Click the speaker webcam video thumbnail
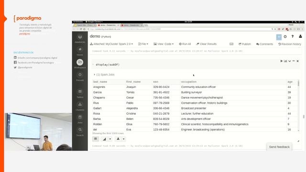This screenshot has height=172, width=306. point(38,132)
